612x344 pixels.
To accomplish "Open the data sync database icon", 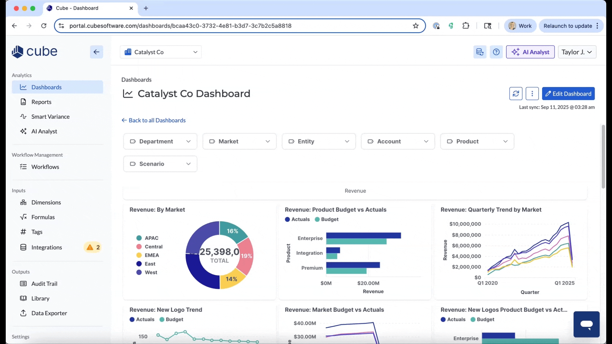I will click(480, 52).
